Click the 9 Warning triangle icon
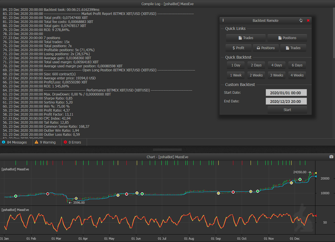Viewport: 335px width, 242px height. point(36,142)
